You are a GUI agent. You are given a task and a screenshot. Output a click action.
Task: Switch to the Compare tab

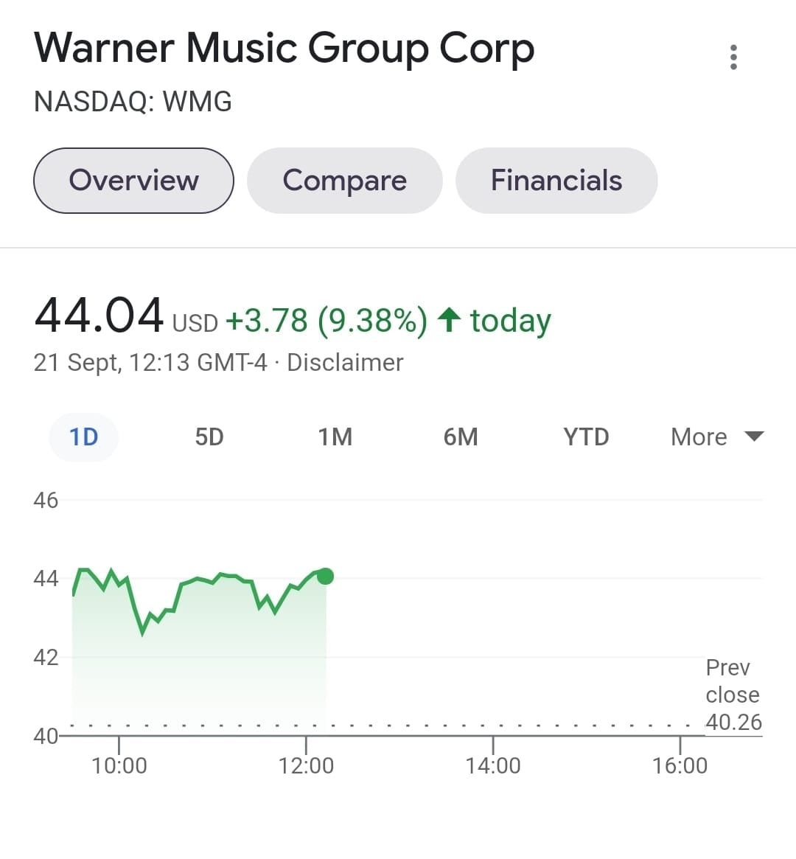344,181
